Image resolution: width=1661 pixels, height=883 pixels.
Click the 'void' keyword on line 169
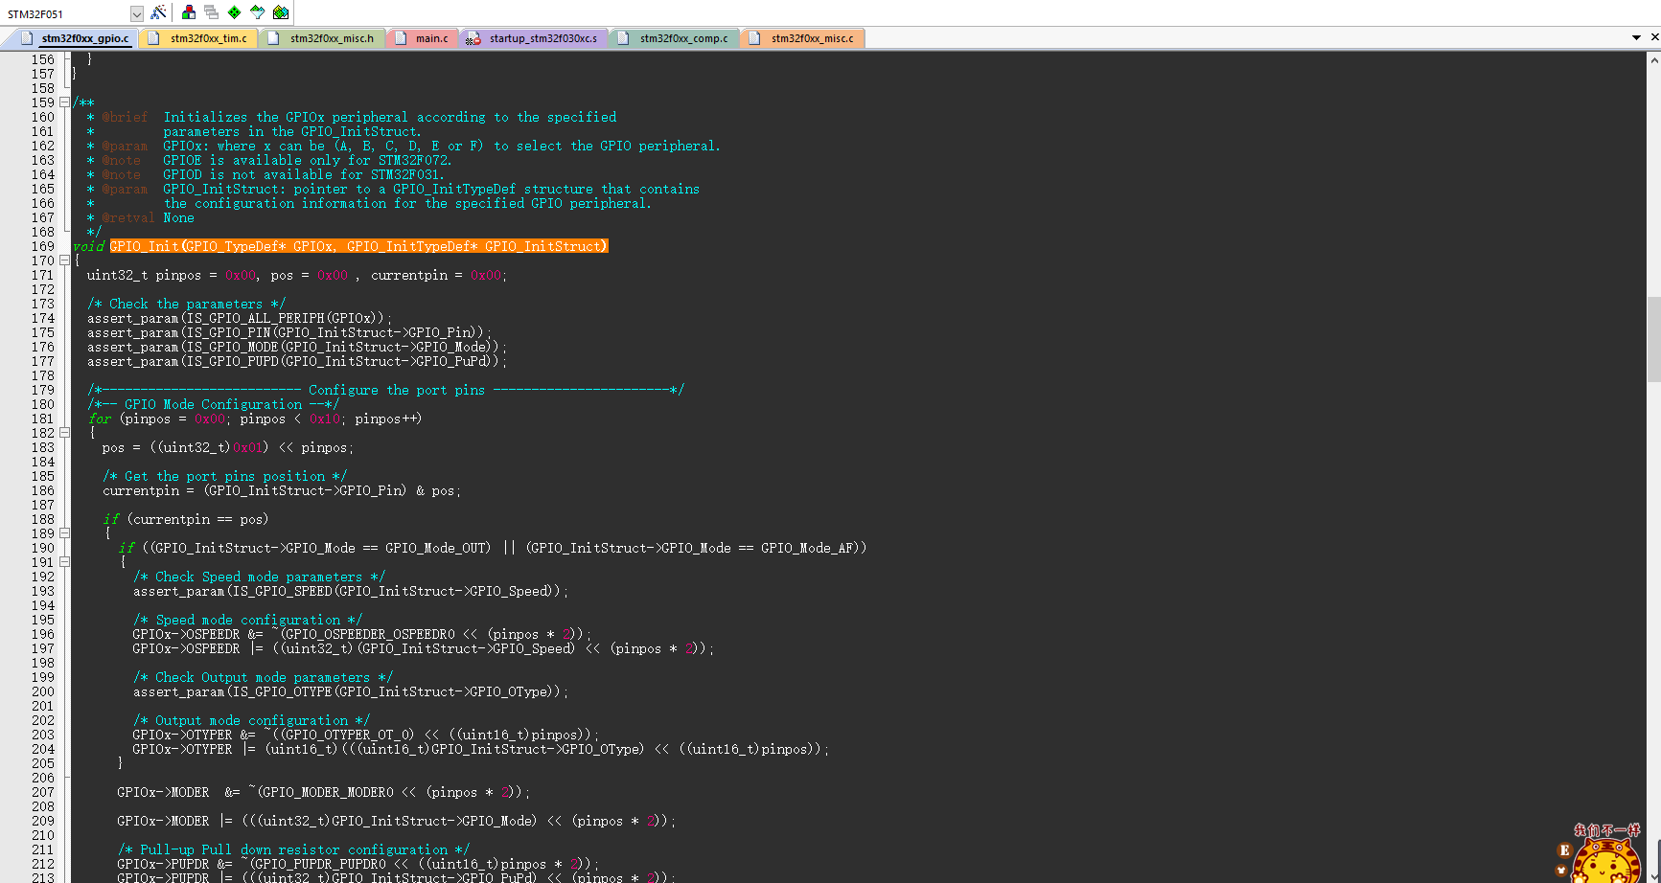(89, 246)
